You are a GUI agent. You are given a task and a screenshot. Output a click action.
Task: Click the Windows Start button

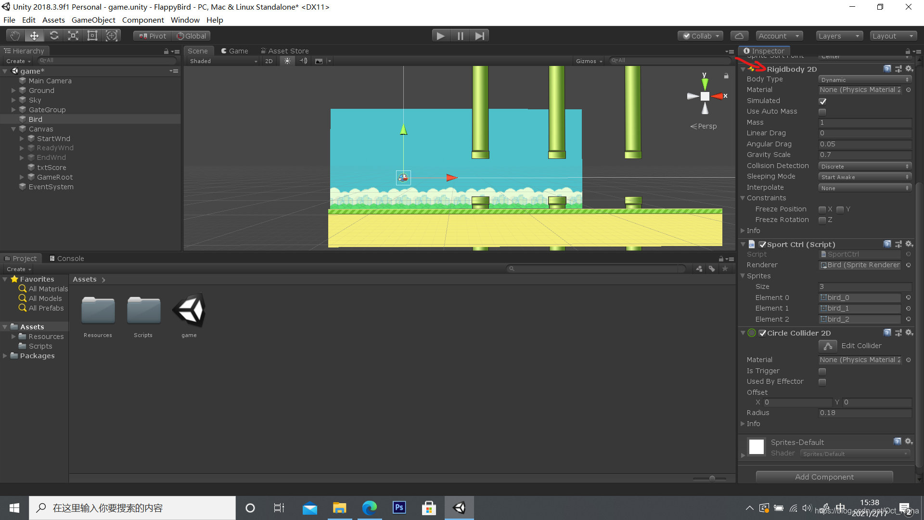click(14, 508)
